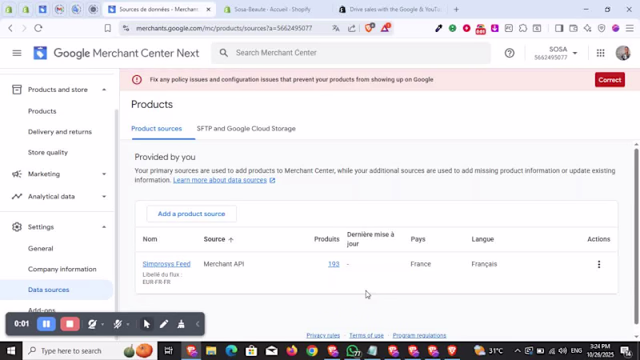Image resolution: width=640 pixels, height=360 pixels.
Task: Open the Brave Shields lion icon
Action: coord(369,28)
